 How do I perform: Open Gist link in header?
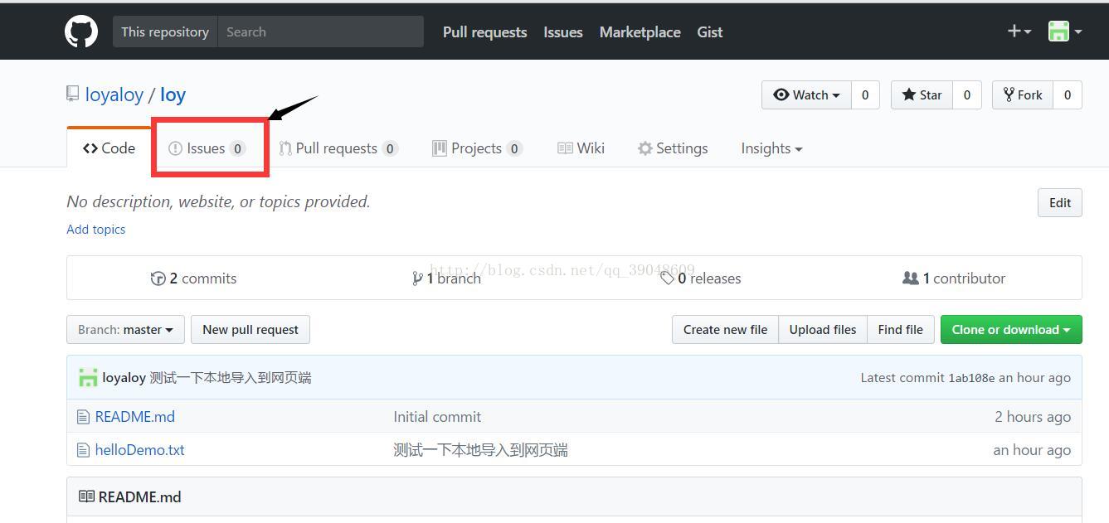tap(709, 31)
